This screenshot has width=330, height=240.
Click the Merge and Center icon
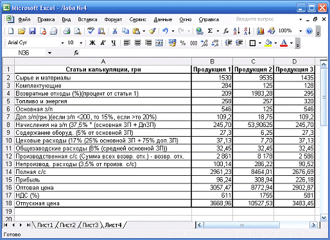pyautogui.click(x=159, y=43)
